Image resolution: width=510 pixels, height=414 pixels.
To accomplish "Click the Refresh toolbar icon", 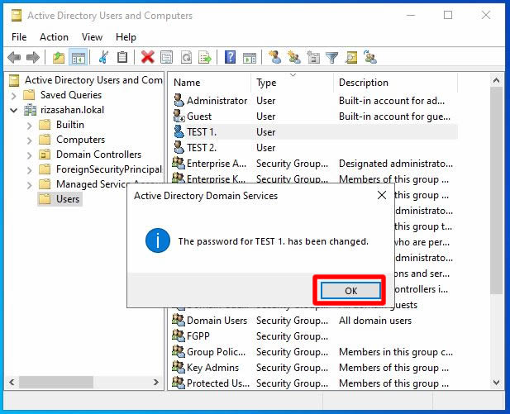I will [186, 58].
